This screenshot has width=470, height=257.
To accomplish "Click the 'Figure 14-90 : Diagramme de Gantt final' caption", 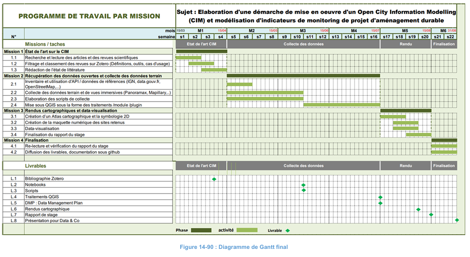I will coord(234,247).
